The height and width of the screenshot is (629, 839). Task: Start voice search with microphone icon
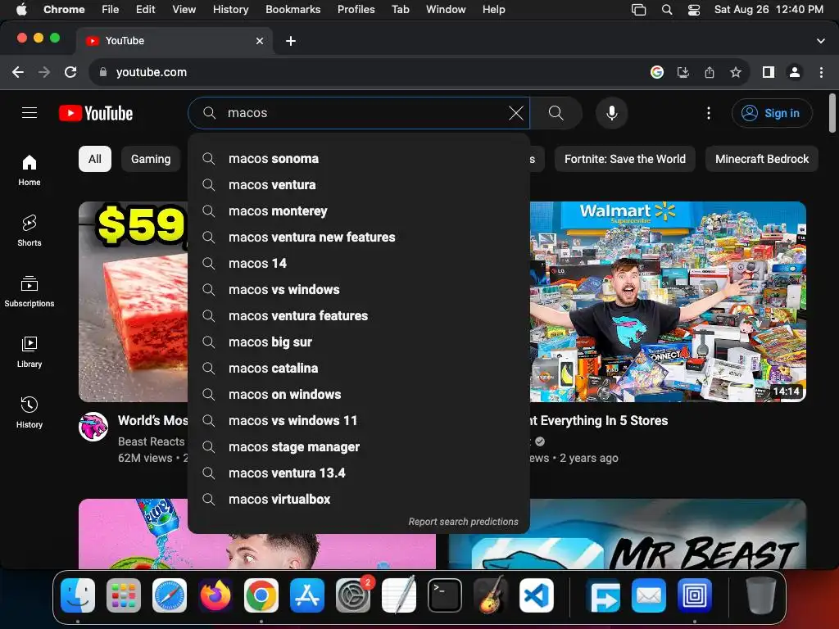[x=611, y=113]
